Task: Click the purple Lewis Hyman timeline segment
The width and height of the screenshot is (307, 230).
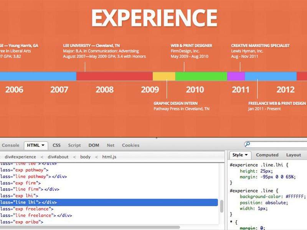Action: tap(236, 76)
